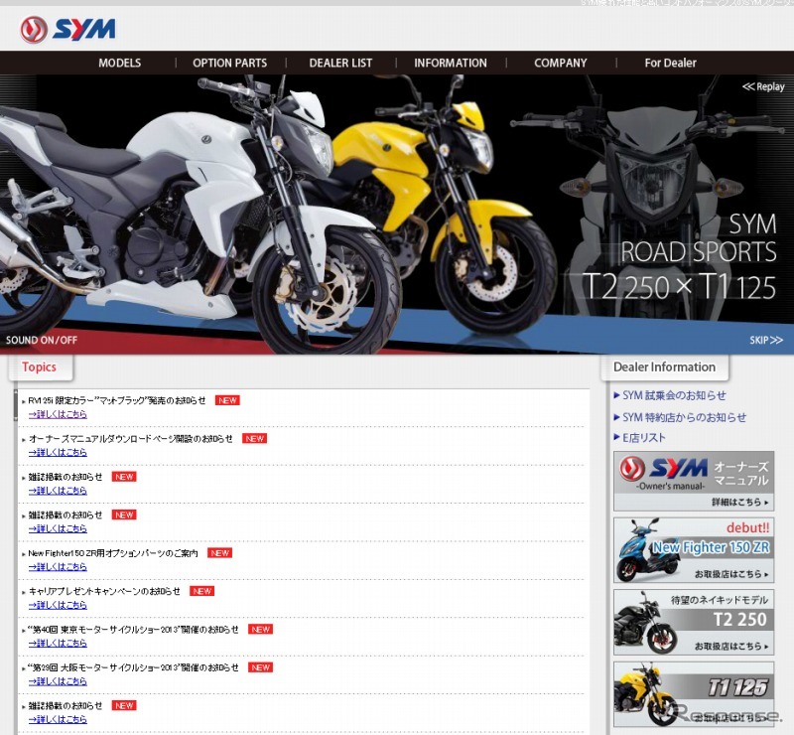
Task: Open the SYM Owner's manual banner
Action: click(694, 481)
